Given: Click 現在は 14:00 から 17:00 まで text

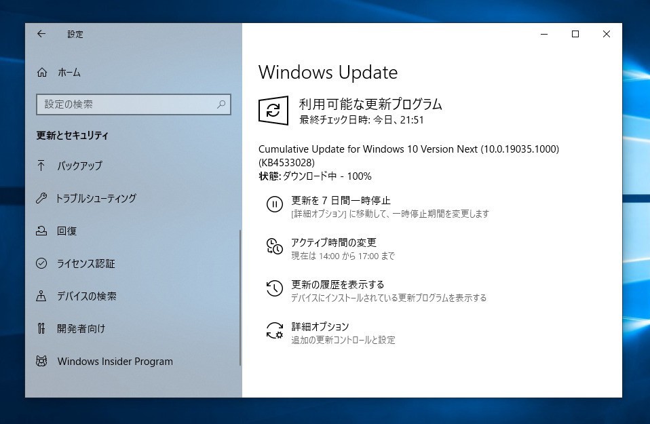Looking at the screenshot, I should pos(343,256).
